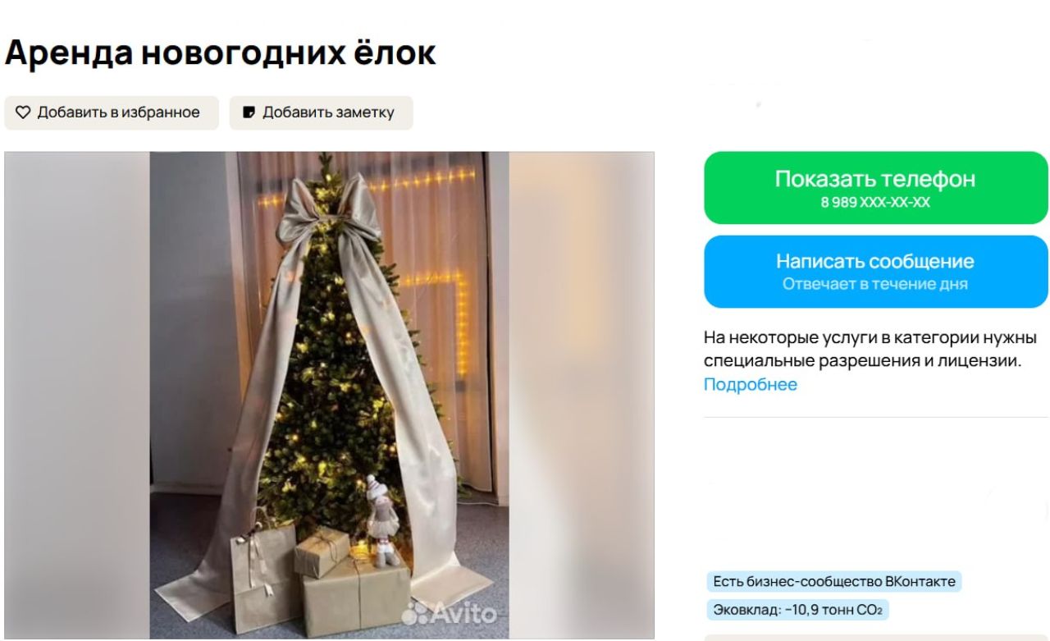Open the Подробнее link about licenses

[x=751, y=384]
